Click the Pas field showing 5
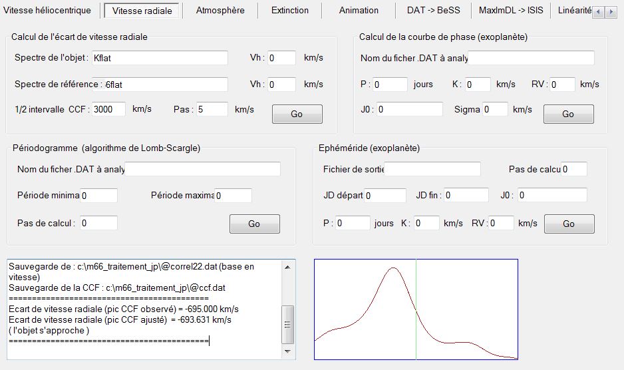Image resolution: width=624 pixels, height=370 pixels. click(x=212, y=109)
